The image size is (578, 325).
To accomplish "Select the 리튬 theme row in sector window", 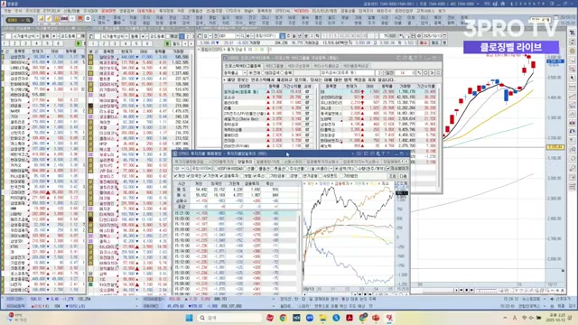I will pyautogui.click(x=269, y=108).
